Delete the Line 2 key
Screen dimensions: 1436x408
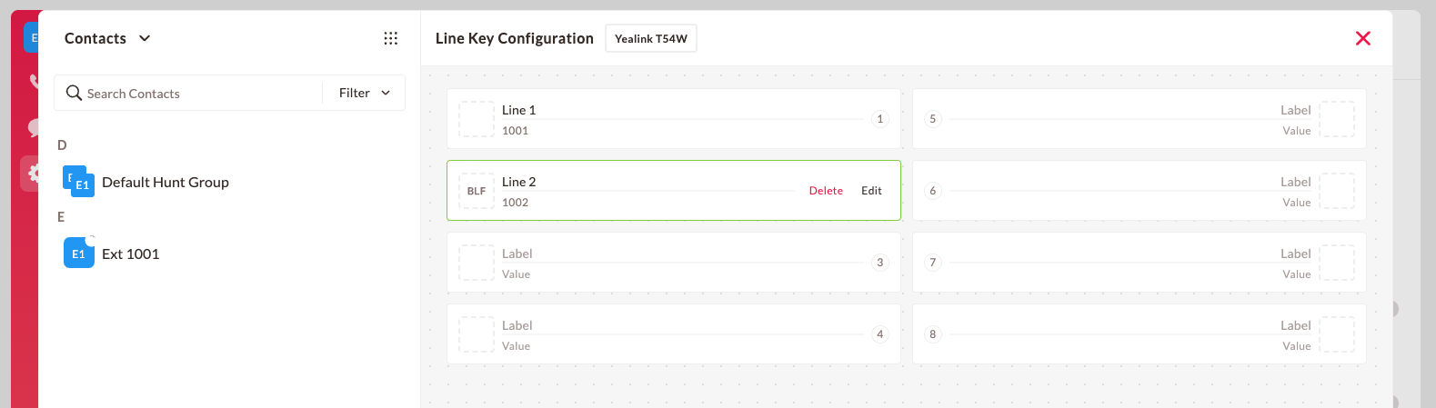pyautogui.click(x=826, y=191)
